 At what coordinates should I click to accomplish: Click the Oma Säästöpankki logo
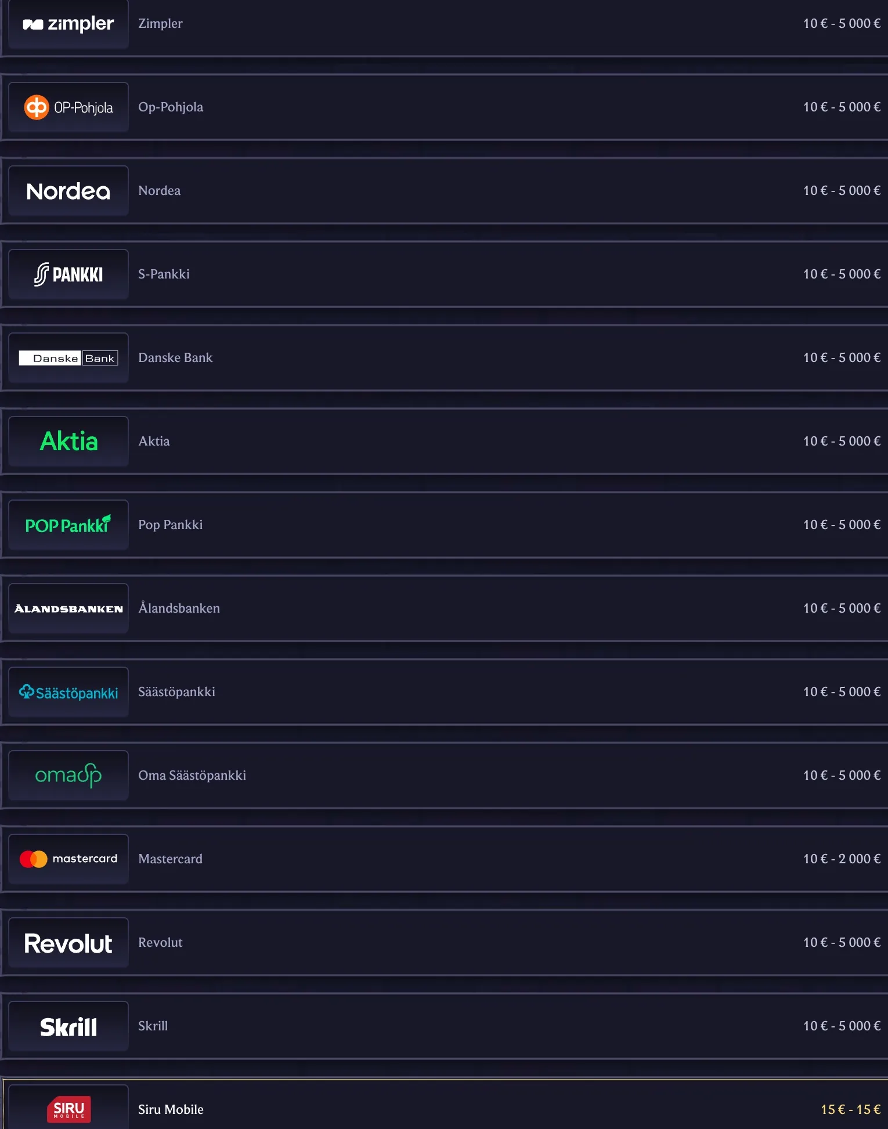coord(68,775)
